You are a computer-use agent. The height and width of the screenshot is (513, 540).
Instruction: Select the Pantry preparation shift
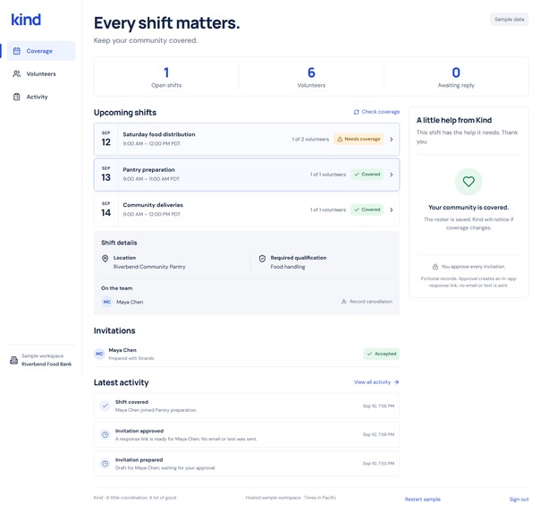coord(247,175)
